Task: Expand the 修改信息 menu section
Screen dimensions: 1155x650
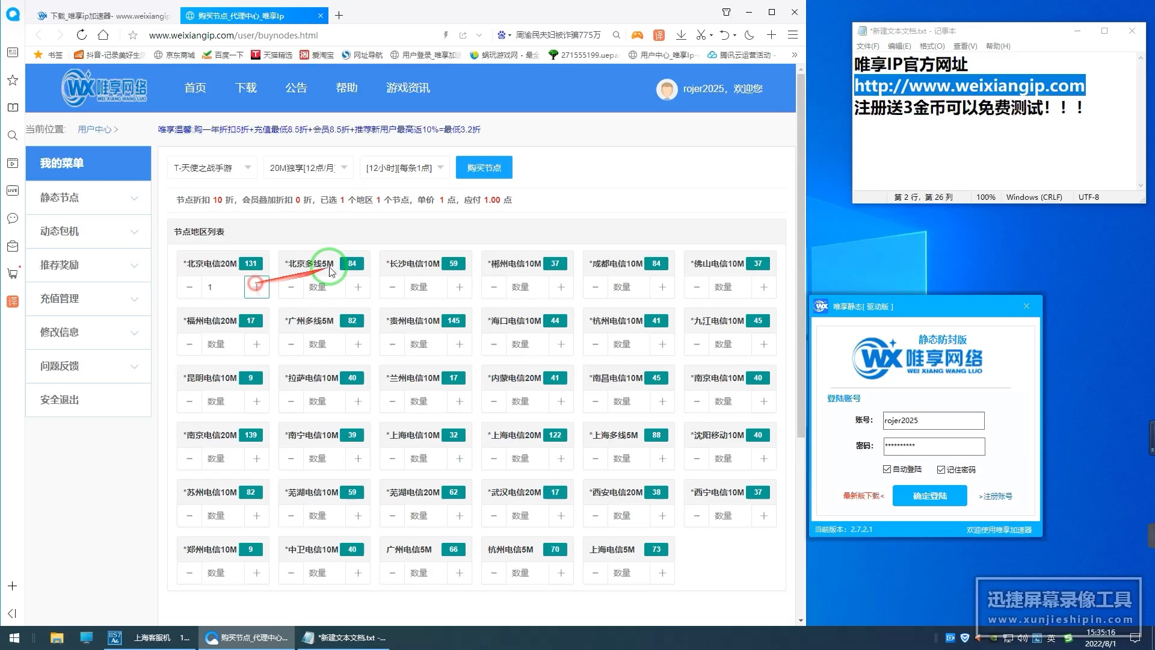Action: 88,332
